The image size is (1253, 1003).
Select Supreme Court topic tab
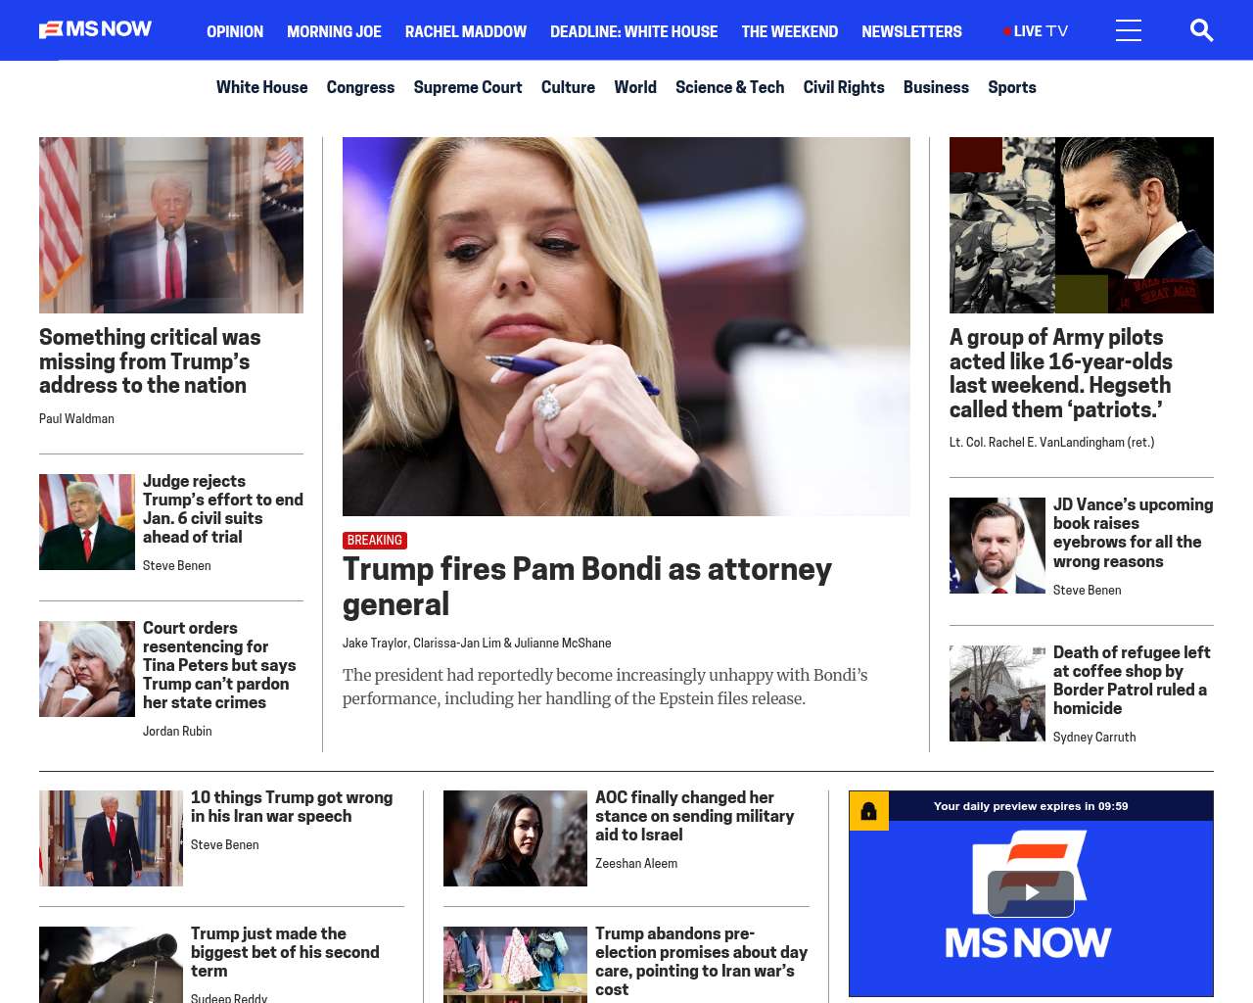pyautogui.click(x=468, y=87)
